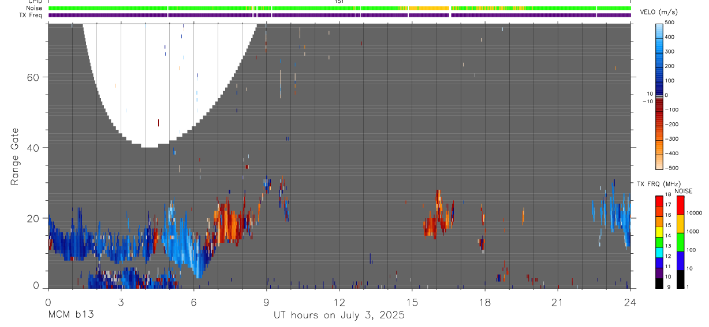The width and height of the screenshot is (709, 327).
Task: Click the '-10' label beside velocity scale
Action: coord(648,102)
